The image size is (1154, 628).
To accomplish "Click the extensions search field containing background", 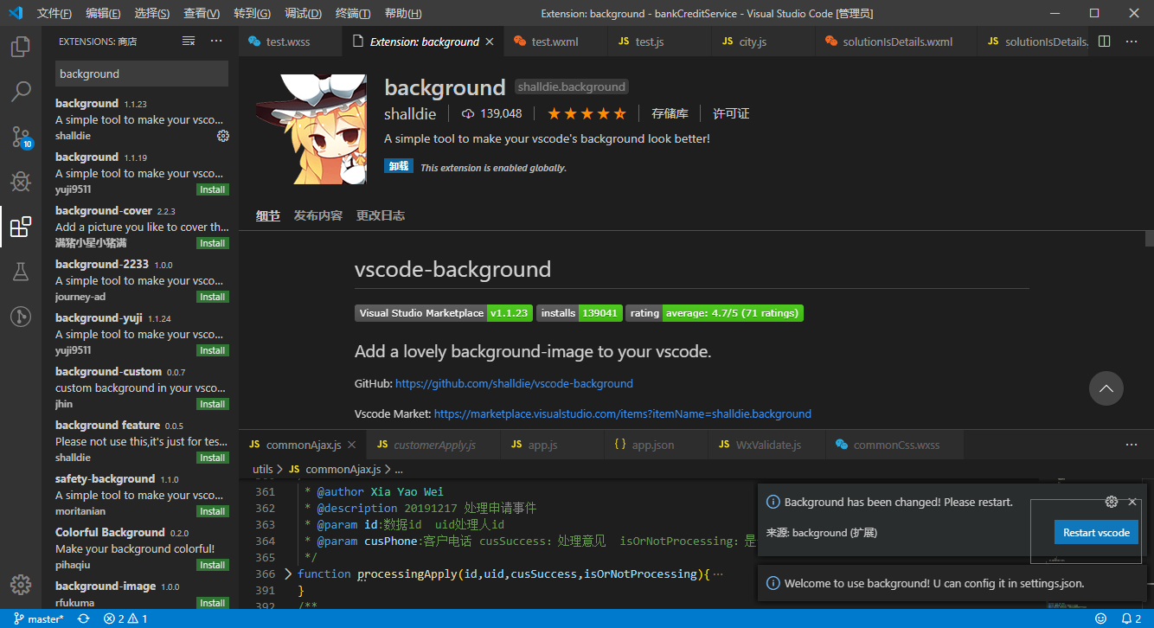I will click(x=141, y=74).
